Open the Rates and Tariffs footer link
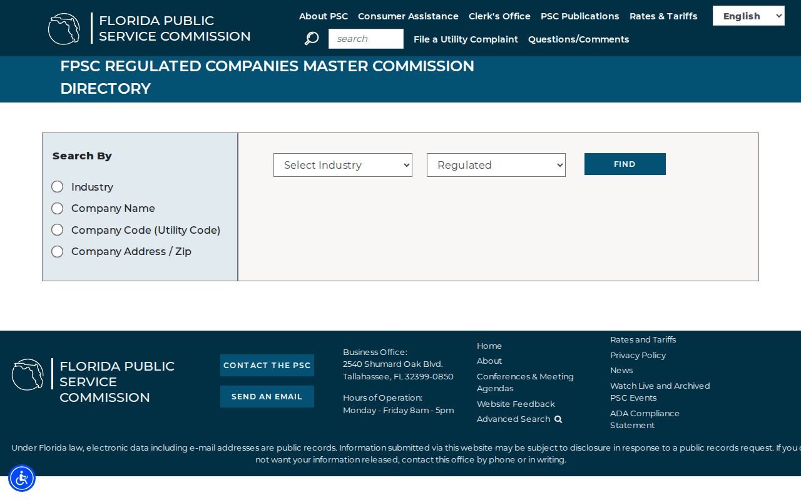801x500 pixels. (x=643, y=339)
